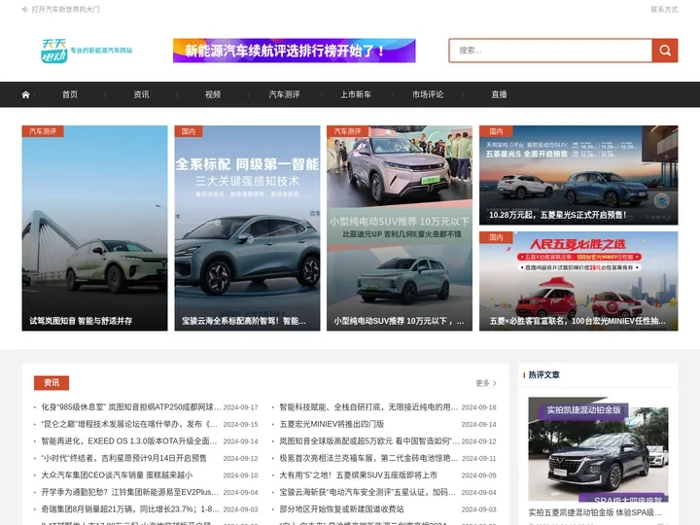Open the 资讯 navigation item
The height and width of the screenshot is (525, 700).
tap(142, 94)
